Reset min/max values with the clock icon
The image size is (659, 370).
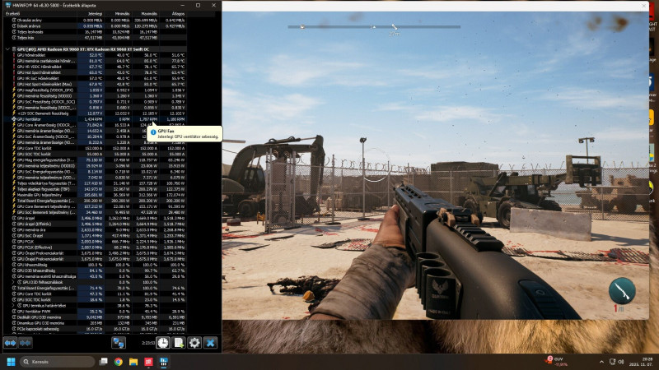click(163, 343)
